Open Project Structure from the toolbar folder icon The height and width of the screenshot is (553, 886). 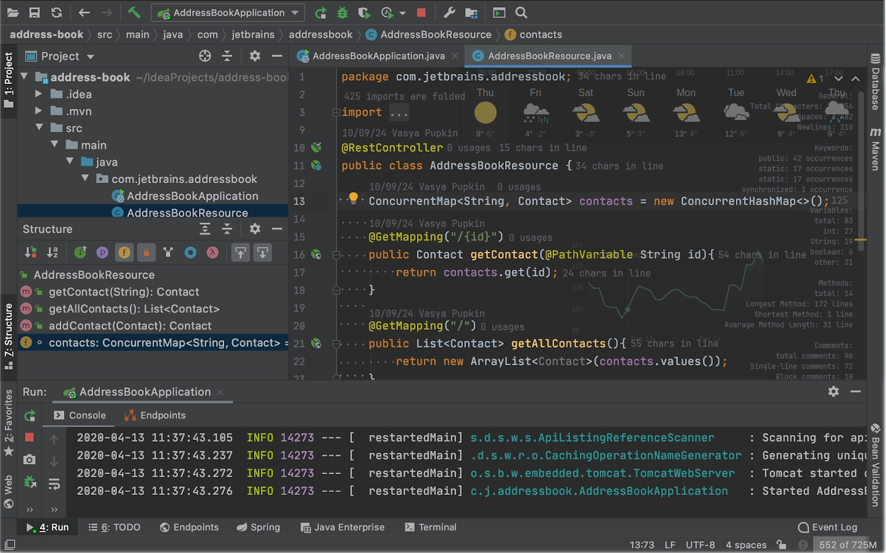(471, 12)
